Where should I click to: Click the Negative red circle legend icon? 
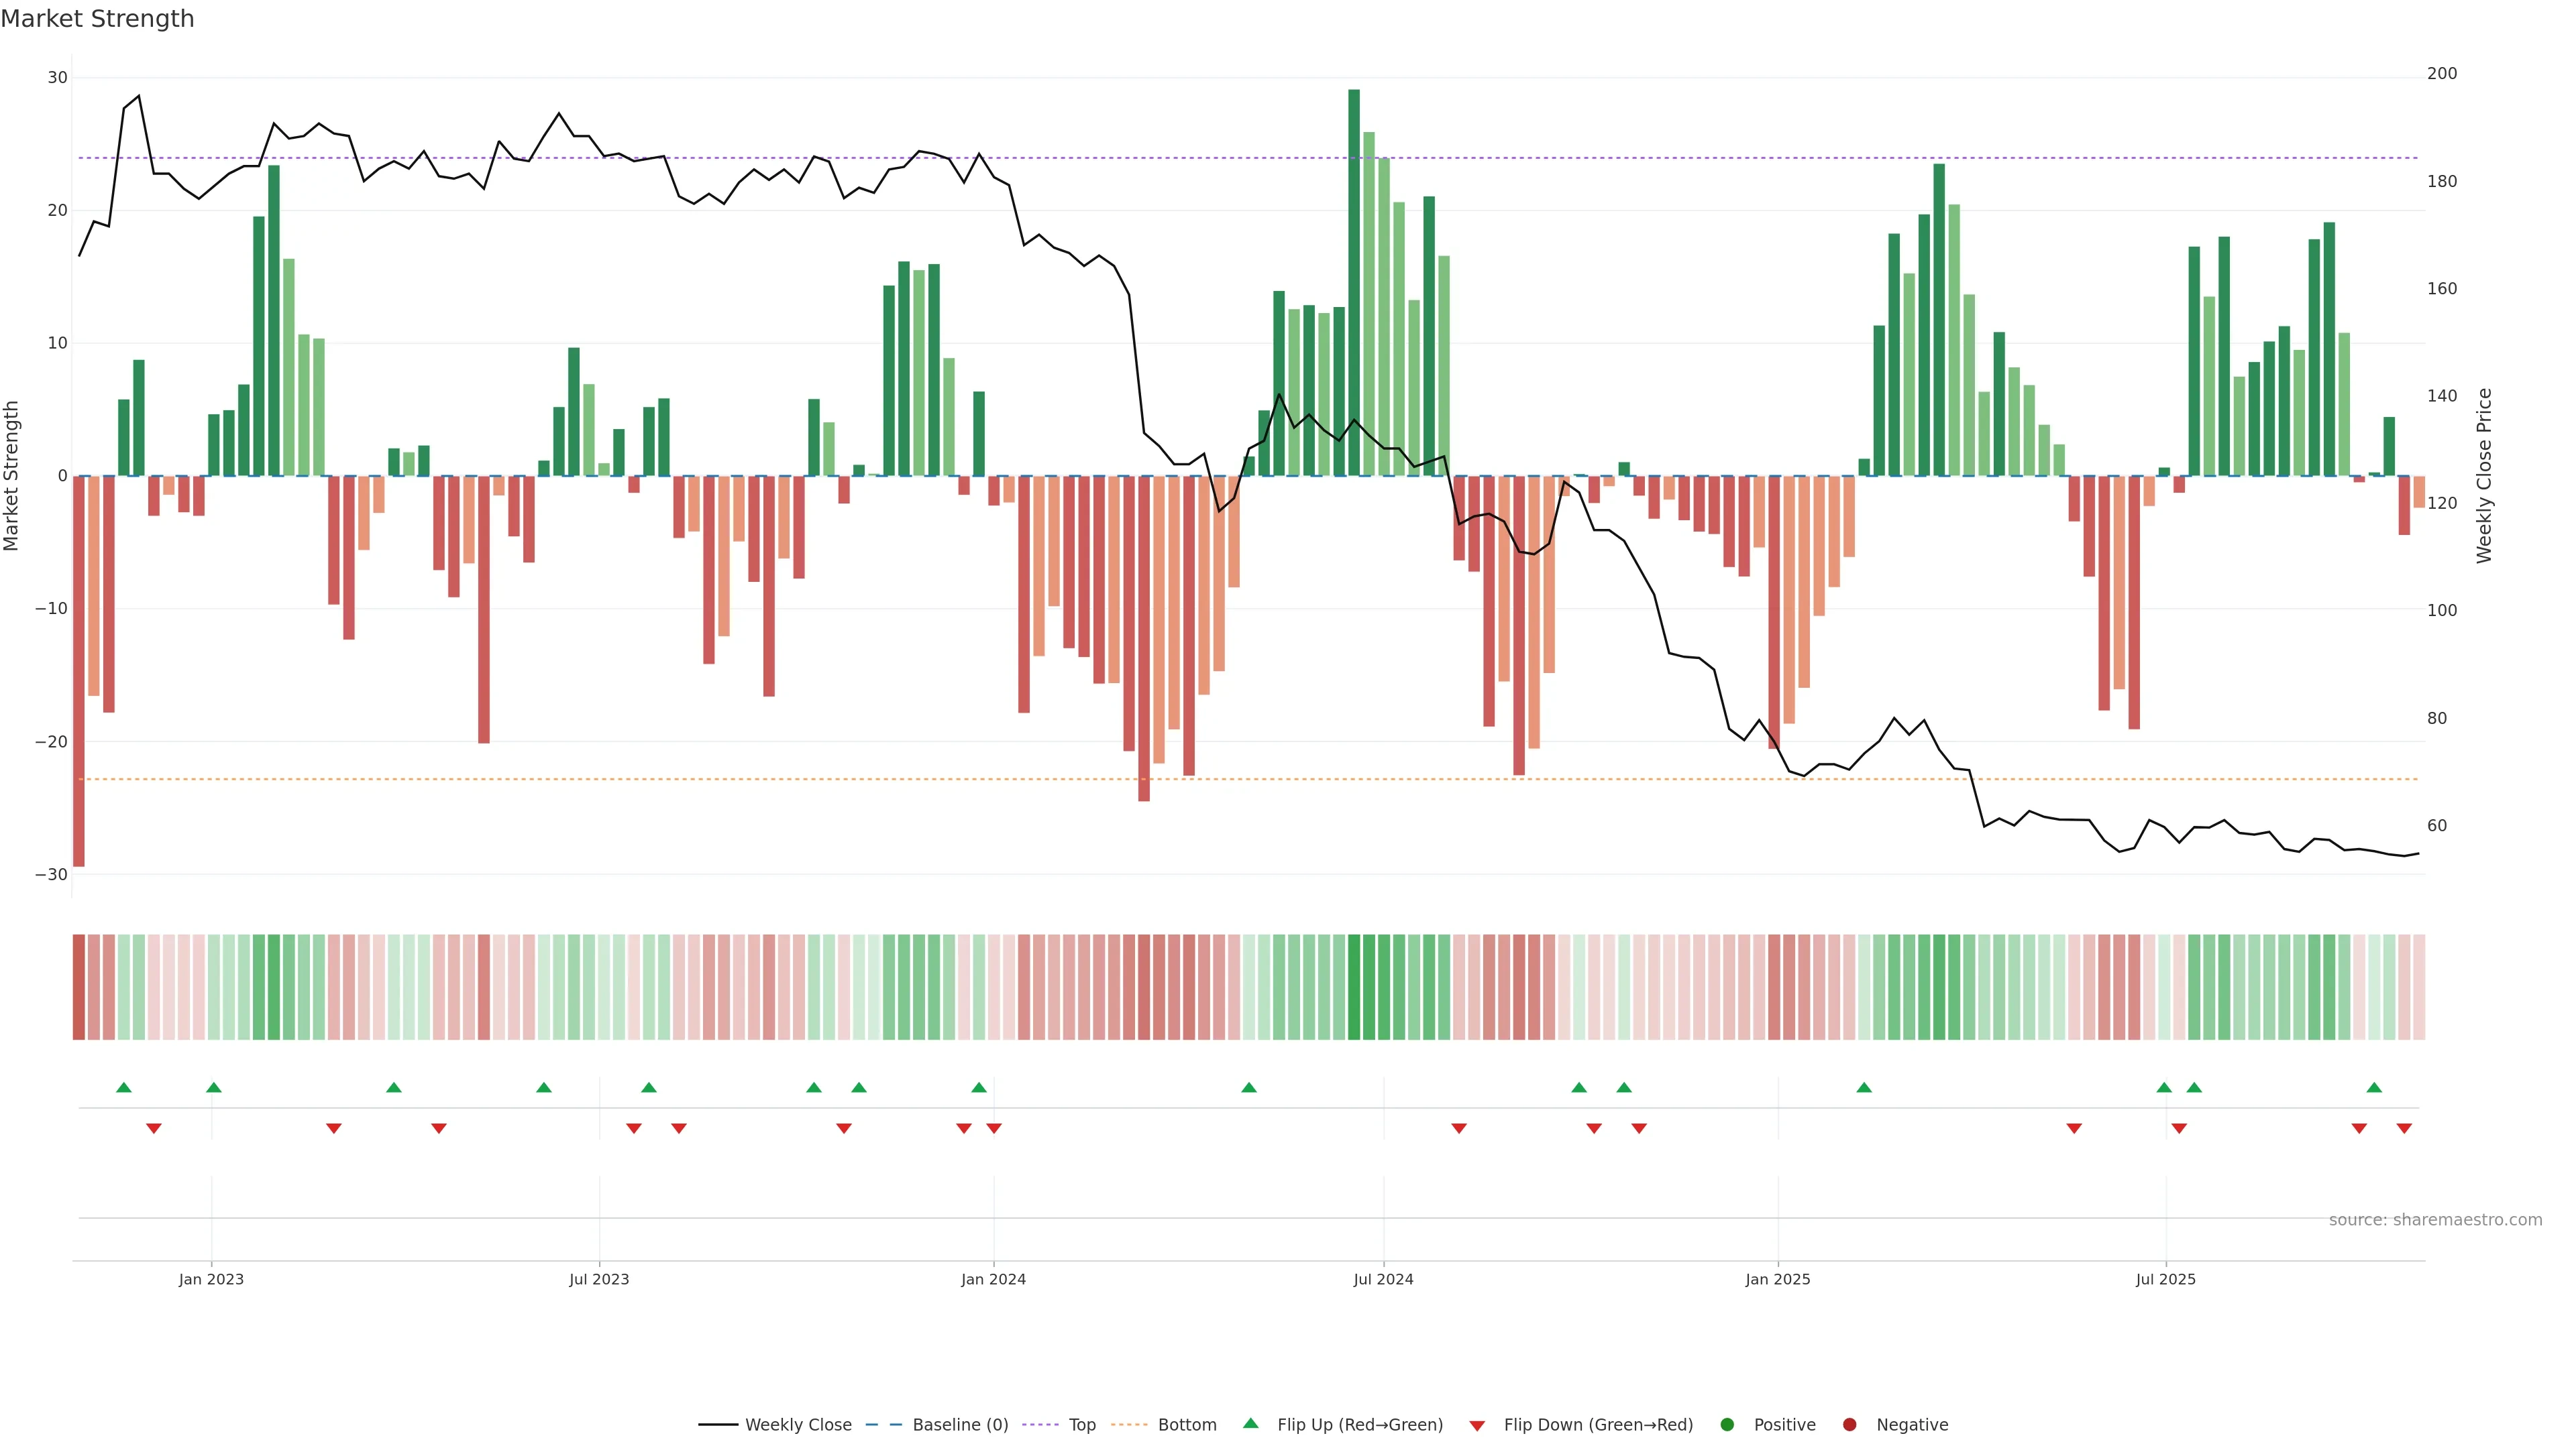coord(1849,1425)
